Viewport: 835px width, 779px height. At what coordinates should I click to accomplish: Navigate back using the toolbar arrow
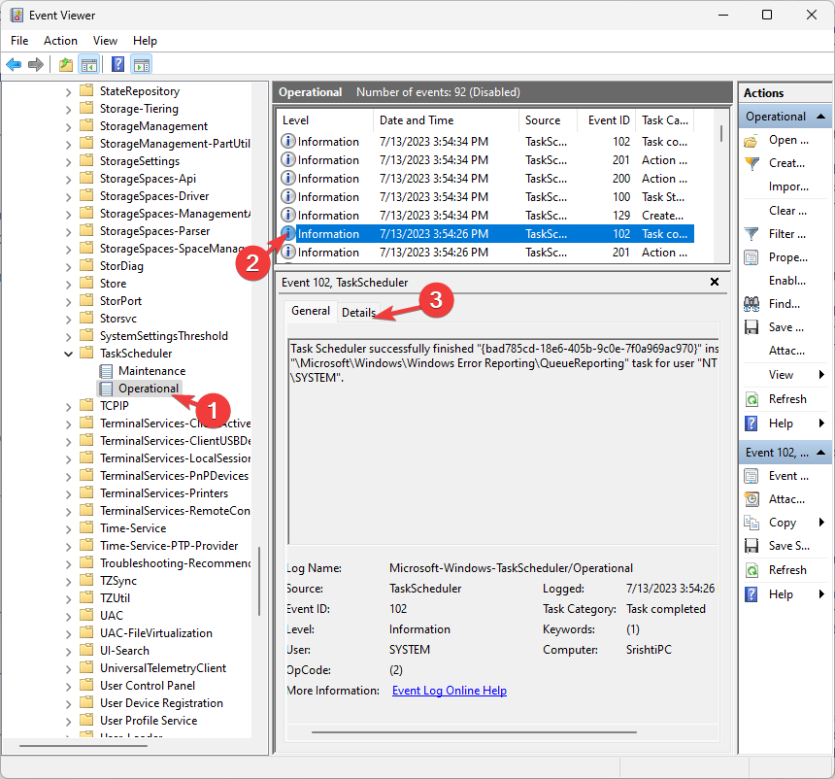13,64
